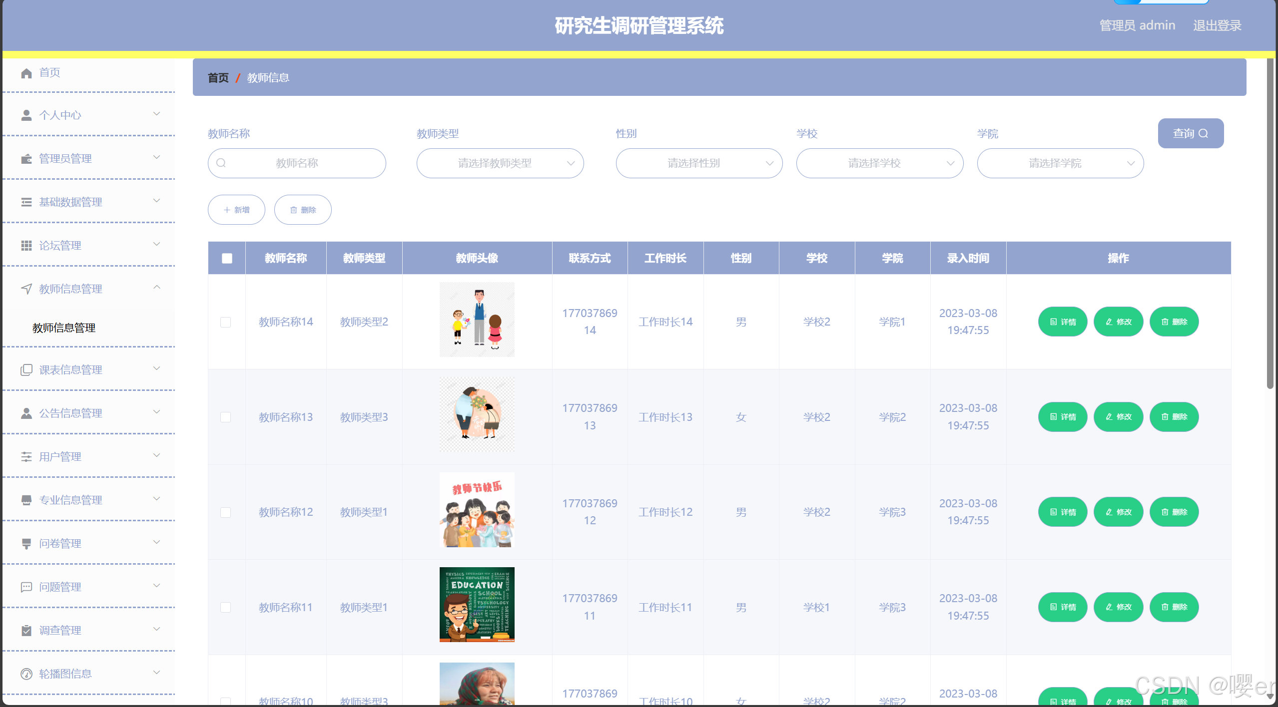Check the row checkbox for 教师名称14

click(226, 322)
